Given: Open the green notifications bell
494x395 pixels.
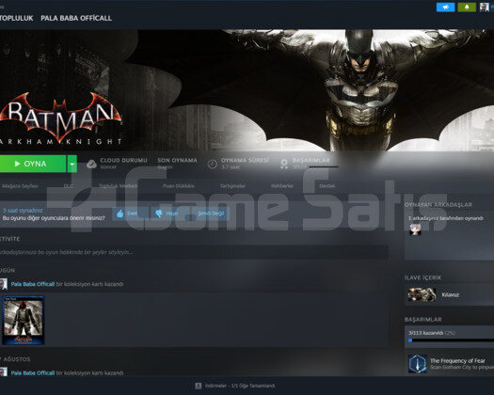Looking at the screenshot, I should click(467, 7).
